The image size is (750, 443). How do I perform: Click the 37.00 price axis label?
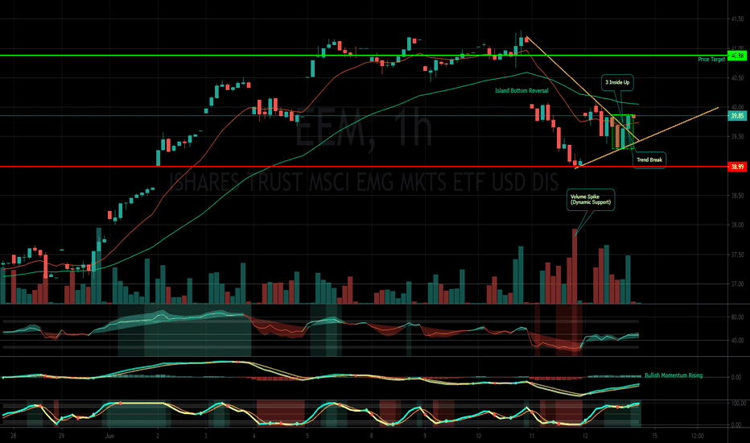point(736,284)
